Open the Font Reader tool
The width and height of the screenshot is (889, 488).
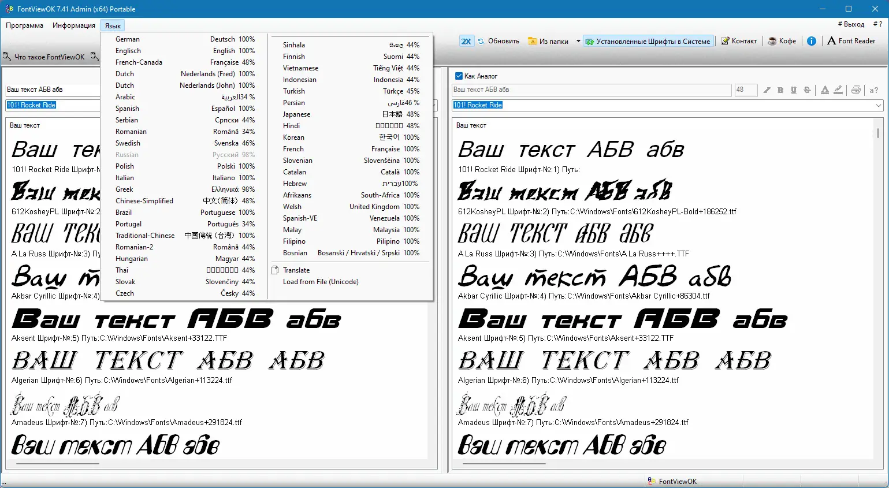pyautogui.click(x=851, y=41)
